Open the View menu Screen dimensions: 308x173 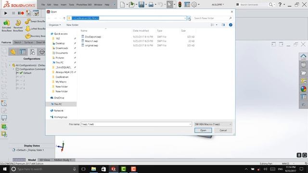click(56, 4)
